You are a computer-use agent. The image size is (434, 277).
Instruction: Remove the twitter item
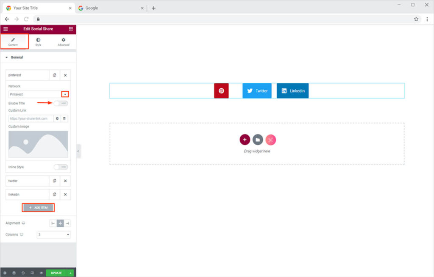pos(65,181)
